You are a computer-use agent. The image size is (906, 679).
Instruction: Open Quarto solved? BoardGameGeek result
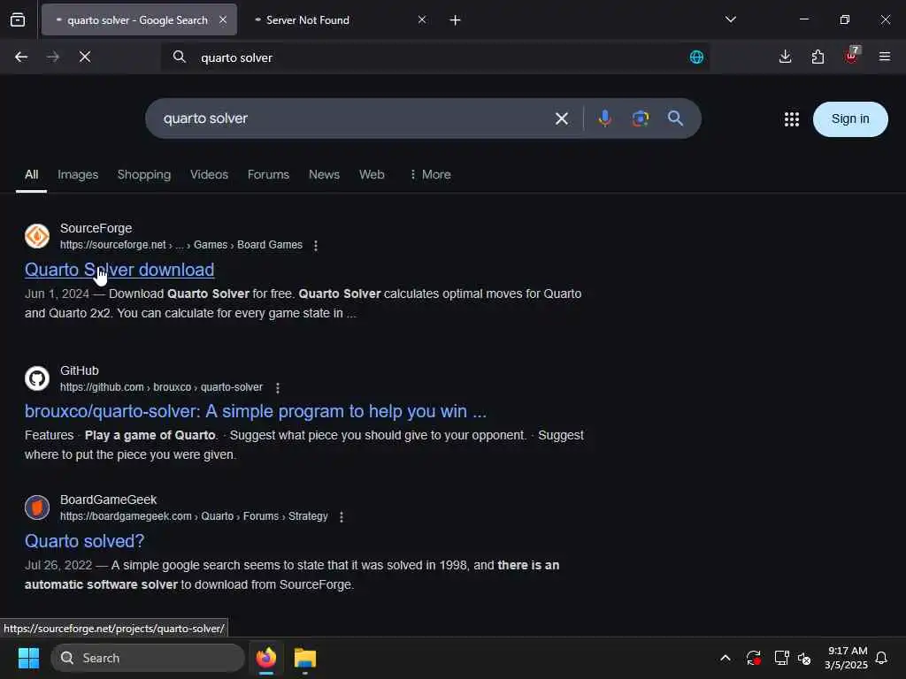84,541
